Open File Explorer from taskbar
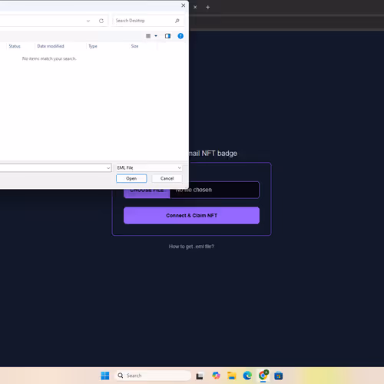Image resolution: width=384 pixels, height=384 pixels. click(x=232, y=376)
